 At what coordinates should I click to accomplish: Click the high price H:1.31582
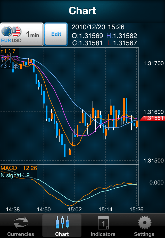click(122, 36)
